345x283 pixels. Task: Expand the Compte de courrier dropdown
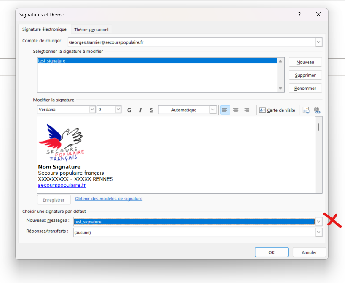tap(318, 42)
